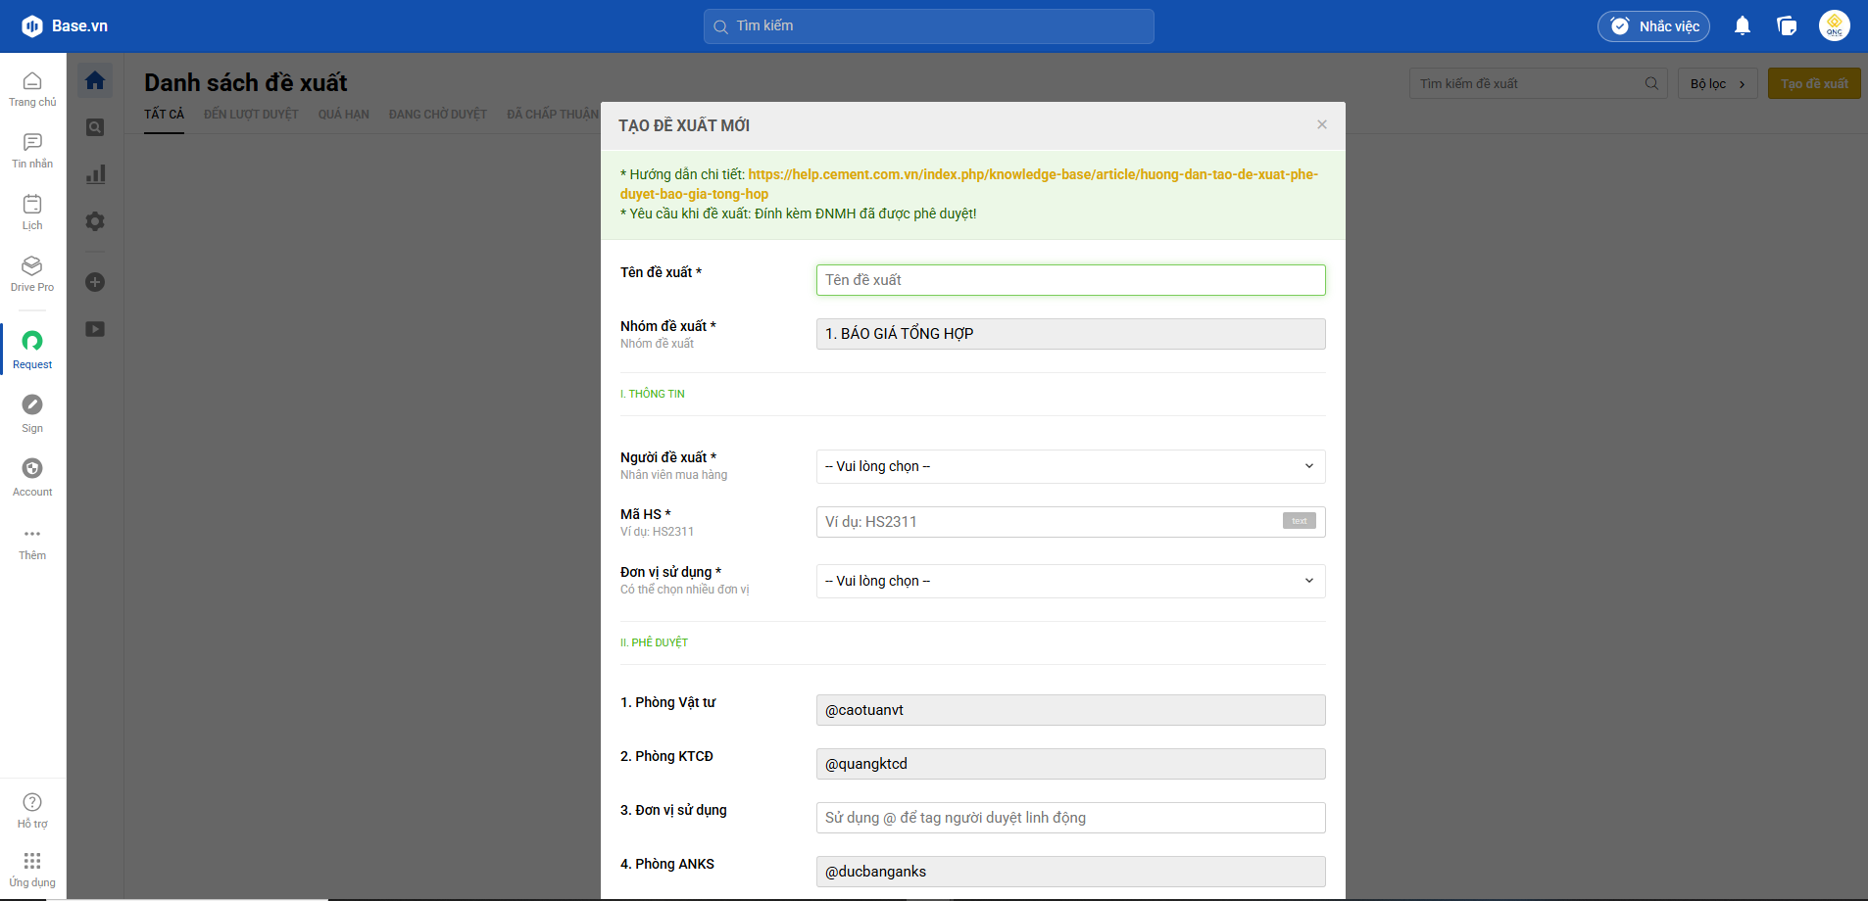1868x901 pixels.
Task: Focus the Tên đề xuất input field
Action: pyautogui.click(x=1070, y=280)
